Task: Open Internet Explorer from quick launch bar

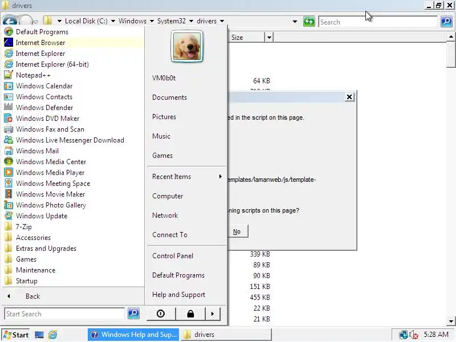Action: click(x=52, y=335)
